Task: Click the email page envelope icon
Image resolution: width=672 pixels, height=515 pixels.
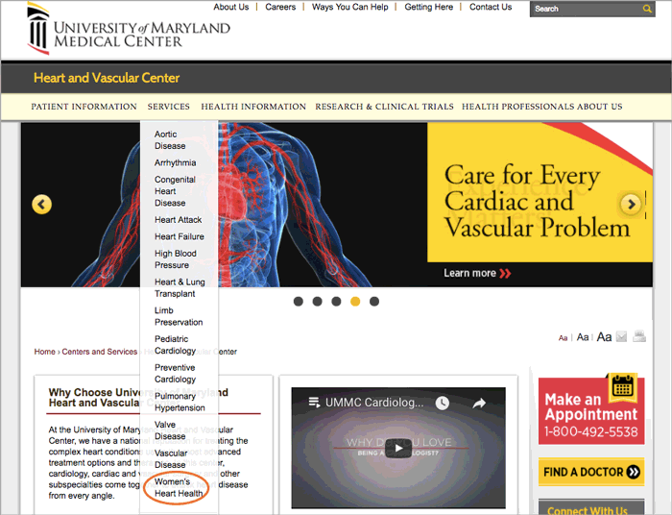Action: pos(621,337)
